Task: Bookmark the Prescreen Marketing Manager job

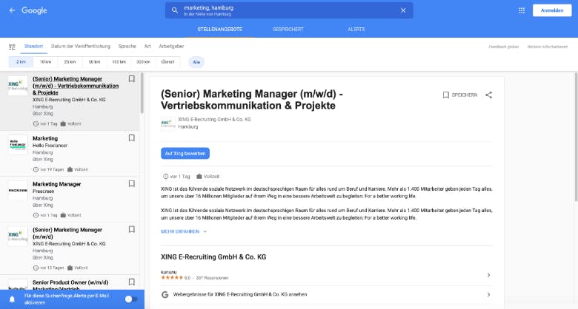Action: pos(132,183)
